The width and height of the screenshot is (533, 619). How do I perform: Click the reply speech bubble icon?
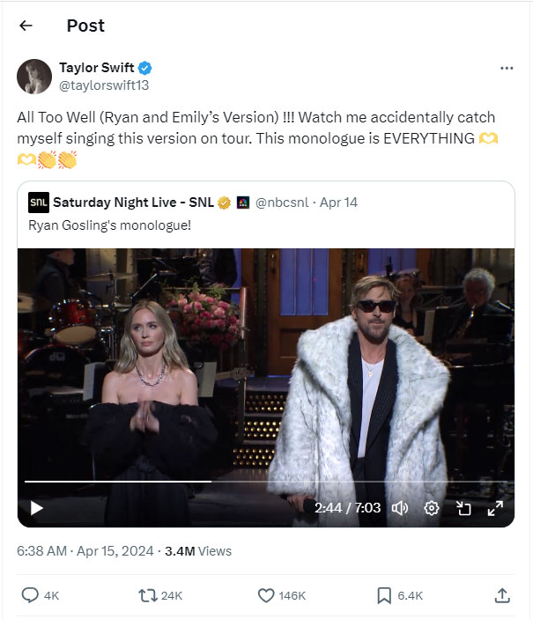[30, 595]
